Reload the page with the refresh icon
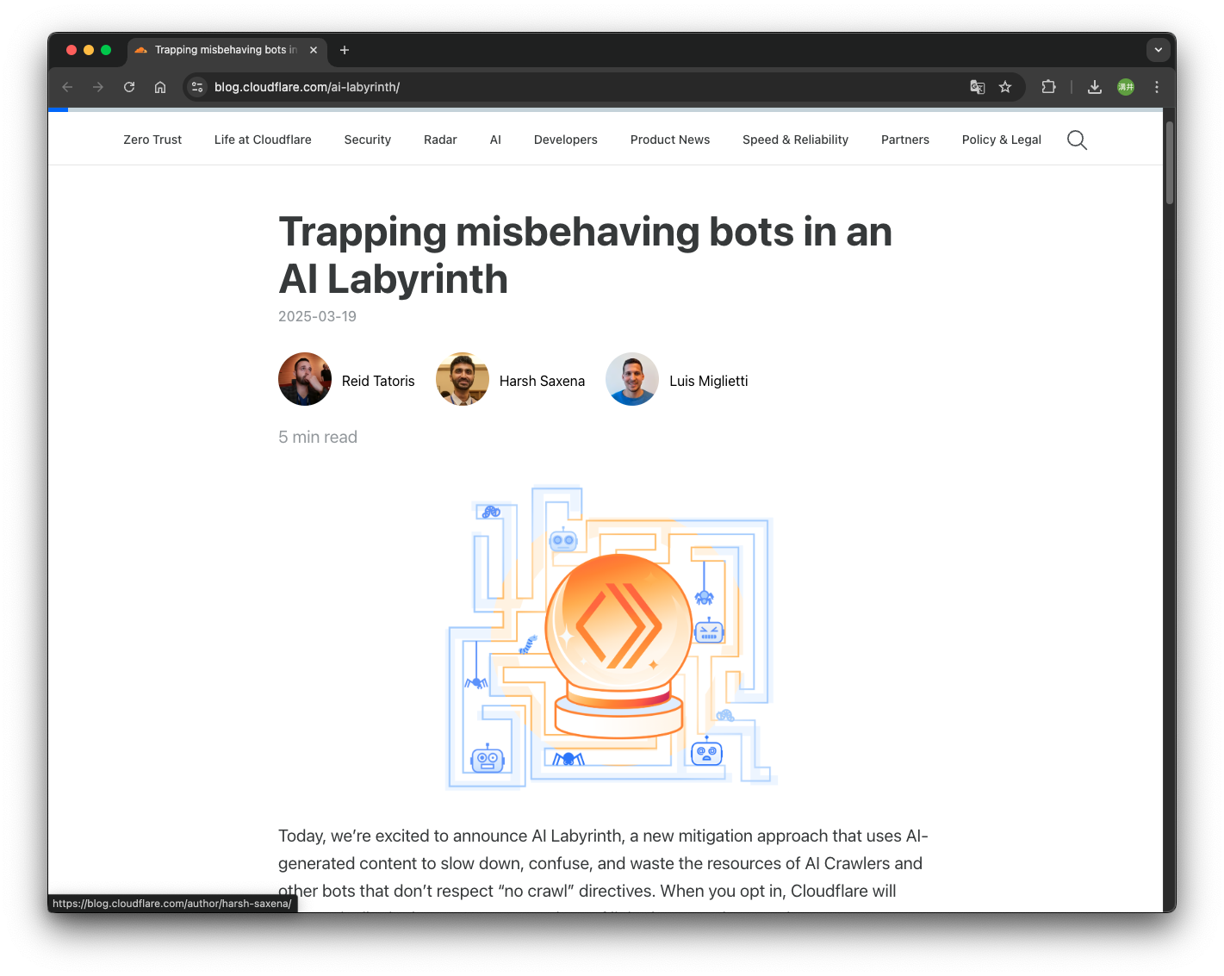This screenshot has height=976, width=1224. (129, 87)
